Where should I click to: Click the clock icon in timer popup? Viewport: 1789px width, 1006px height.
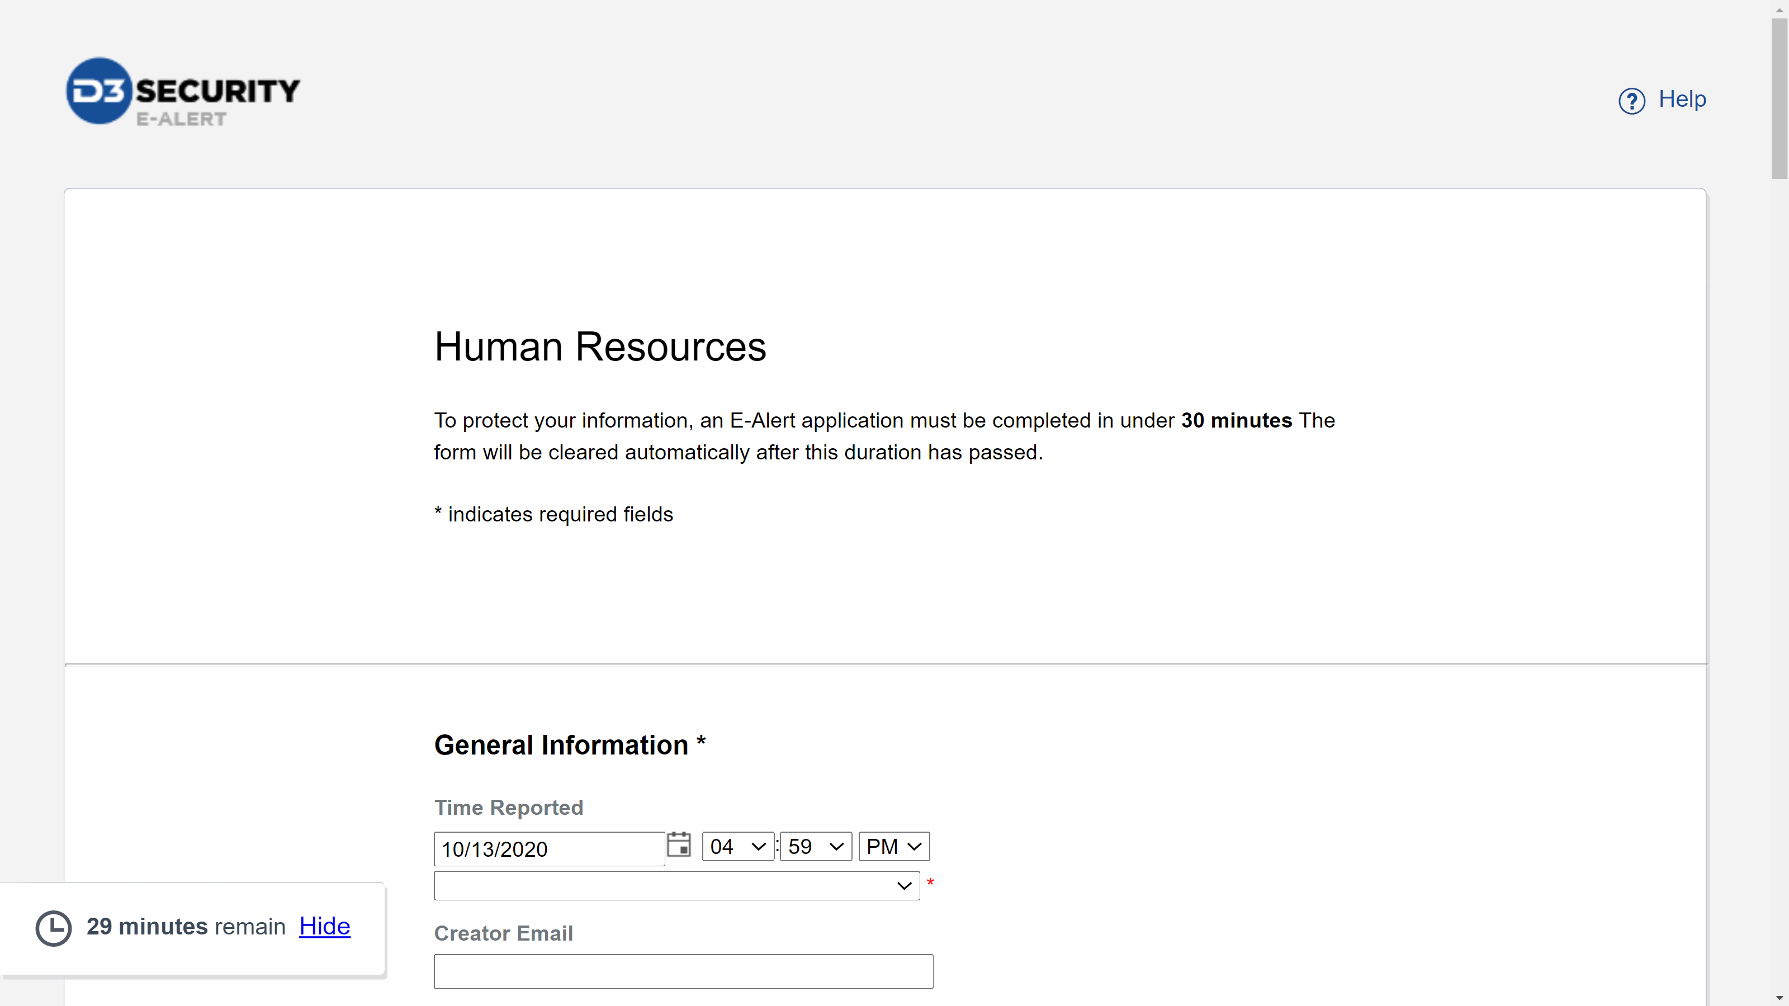tap(54, 928)
